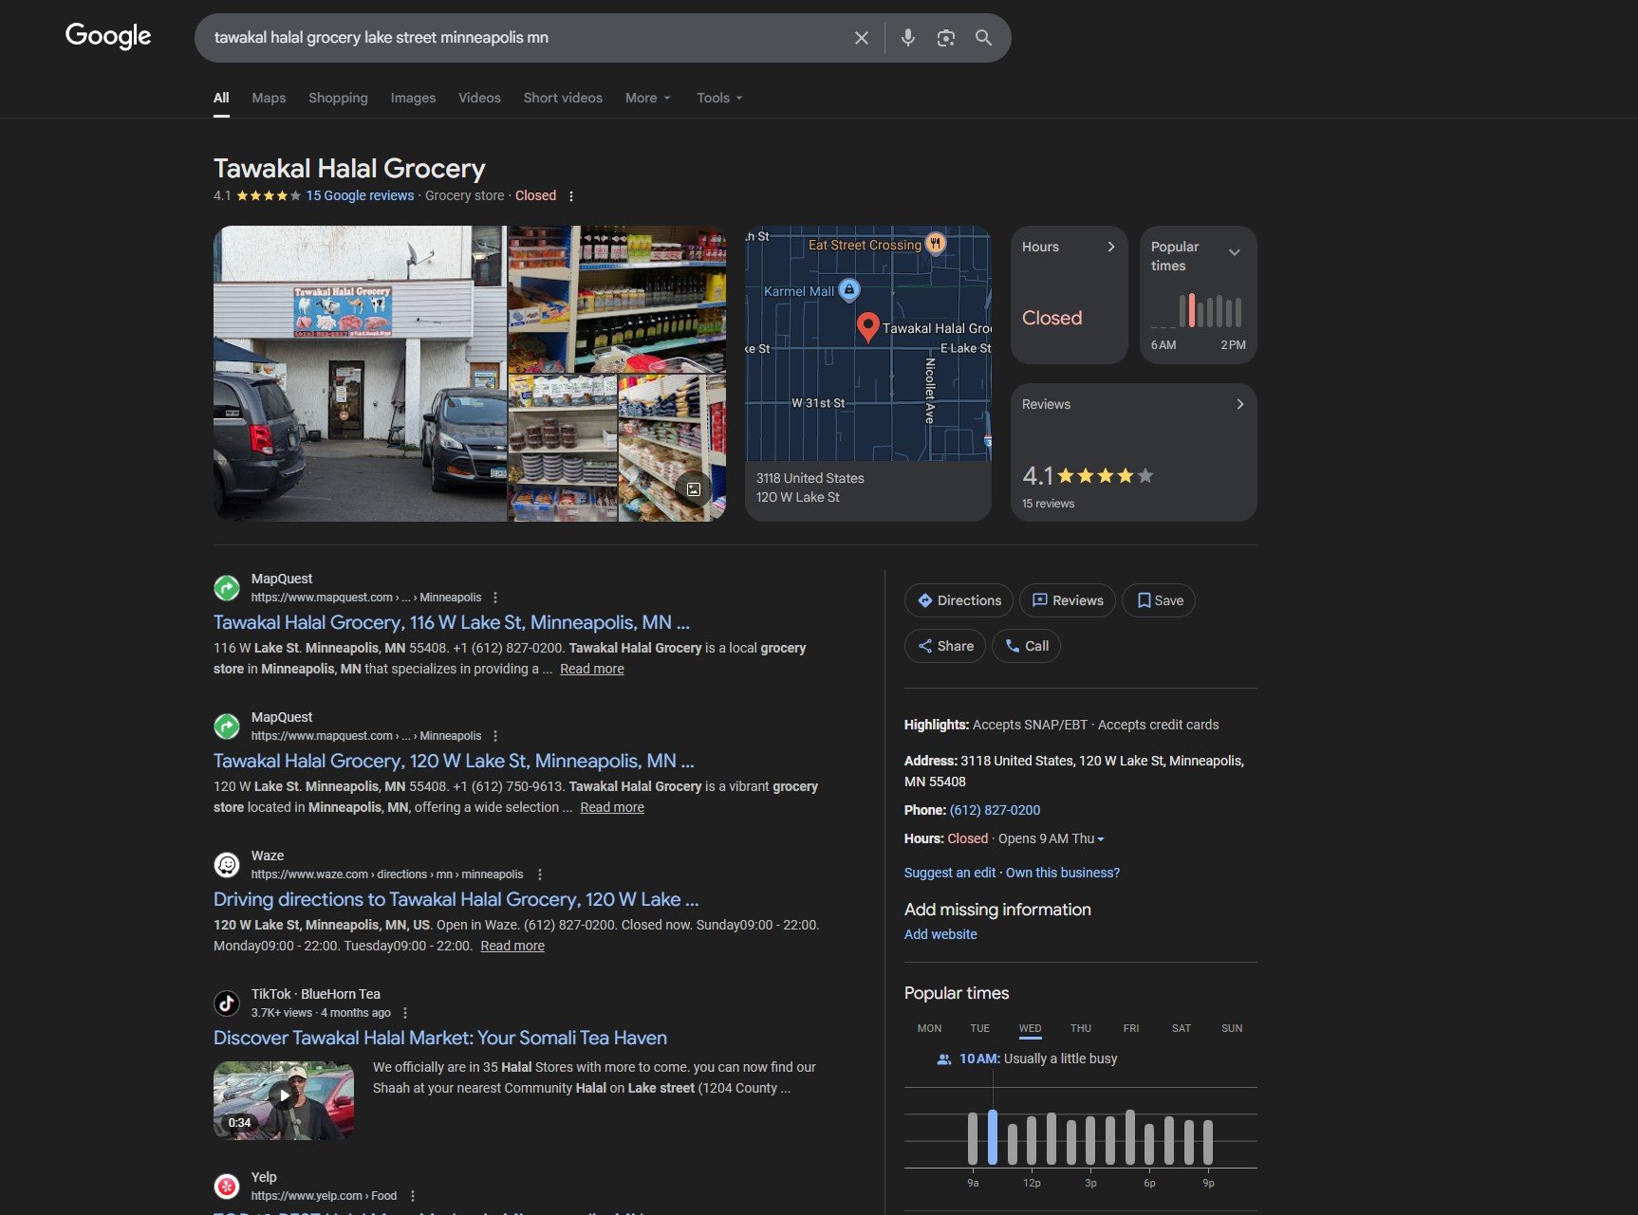The image size is (1638, 1215).
Task: Open the photo gallery icon on store images
Action: tap(694, 489)
